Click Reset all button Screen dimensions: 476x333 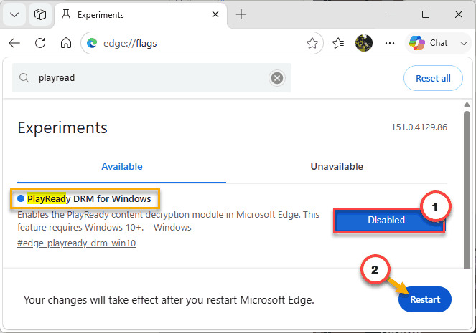[x=433, y=78]
